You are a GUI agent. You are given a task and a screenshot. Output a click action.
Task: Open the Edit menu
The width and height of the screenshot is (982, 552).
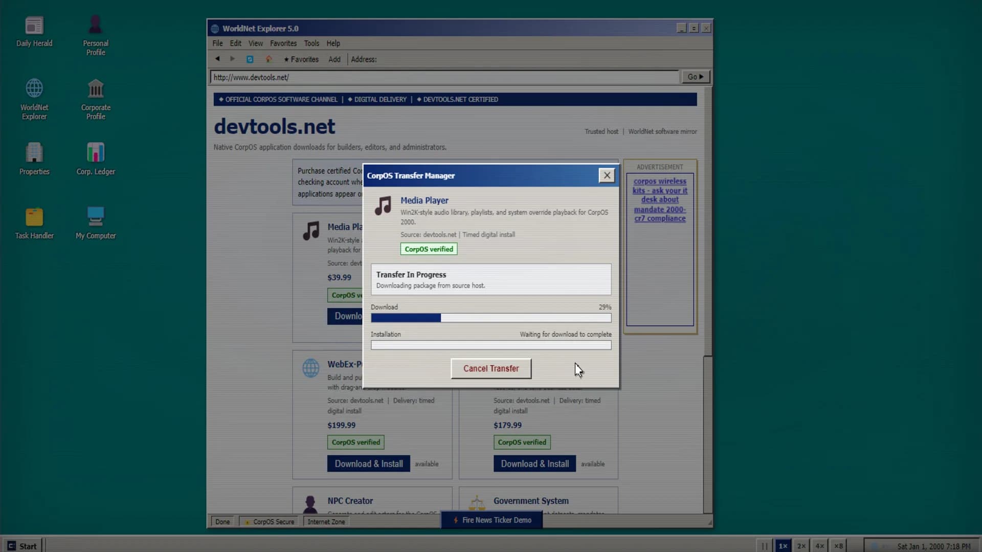[235, 43]
